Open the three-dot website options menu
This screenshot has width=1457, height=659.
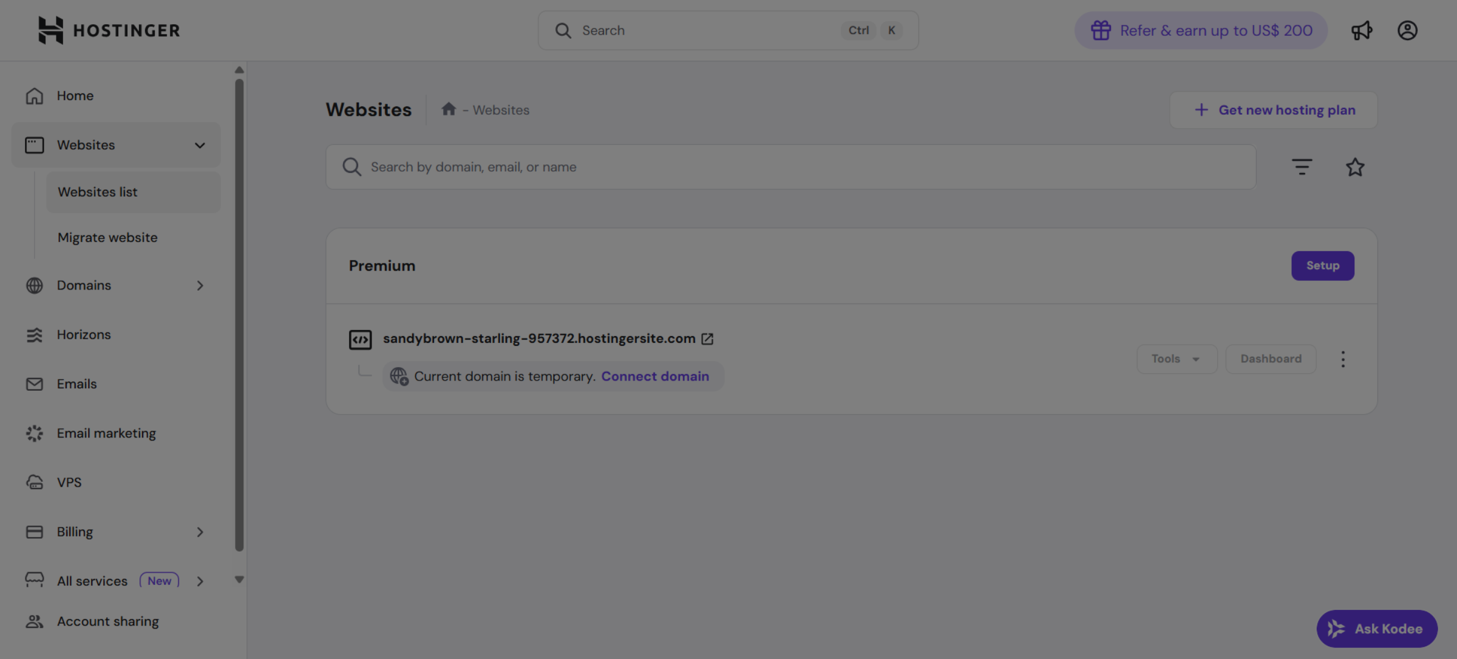1343,359
